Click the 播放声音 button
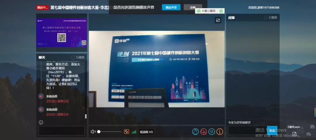The height and width of the screenshot is (140, 316). (171, 7)
